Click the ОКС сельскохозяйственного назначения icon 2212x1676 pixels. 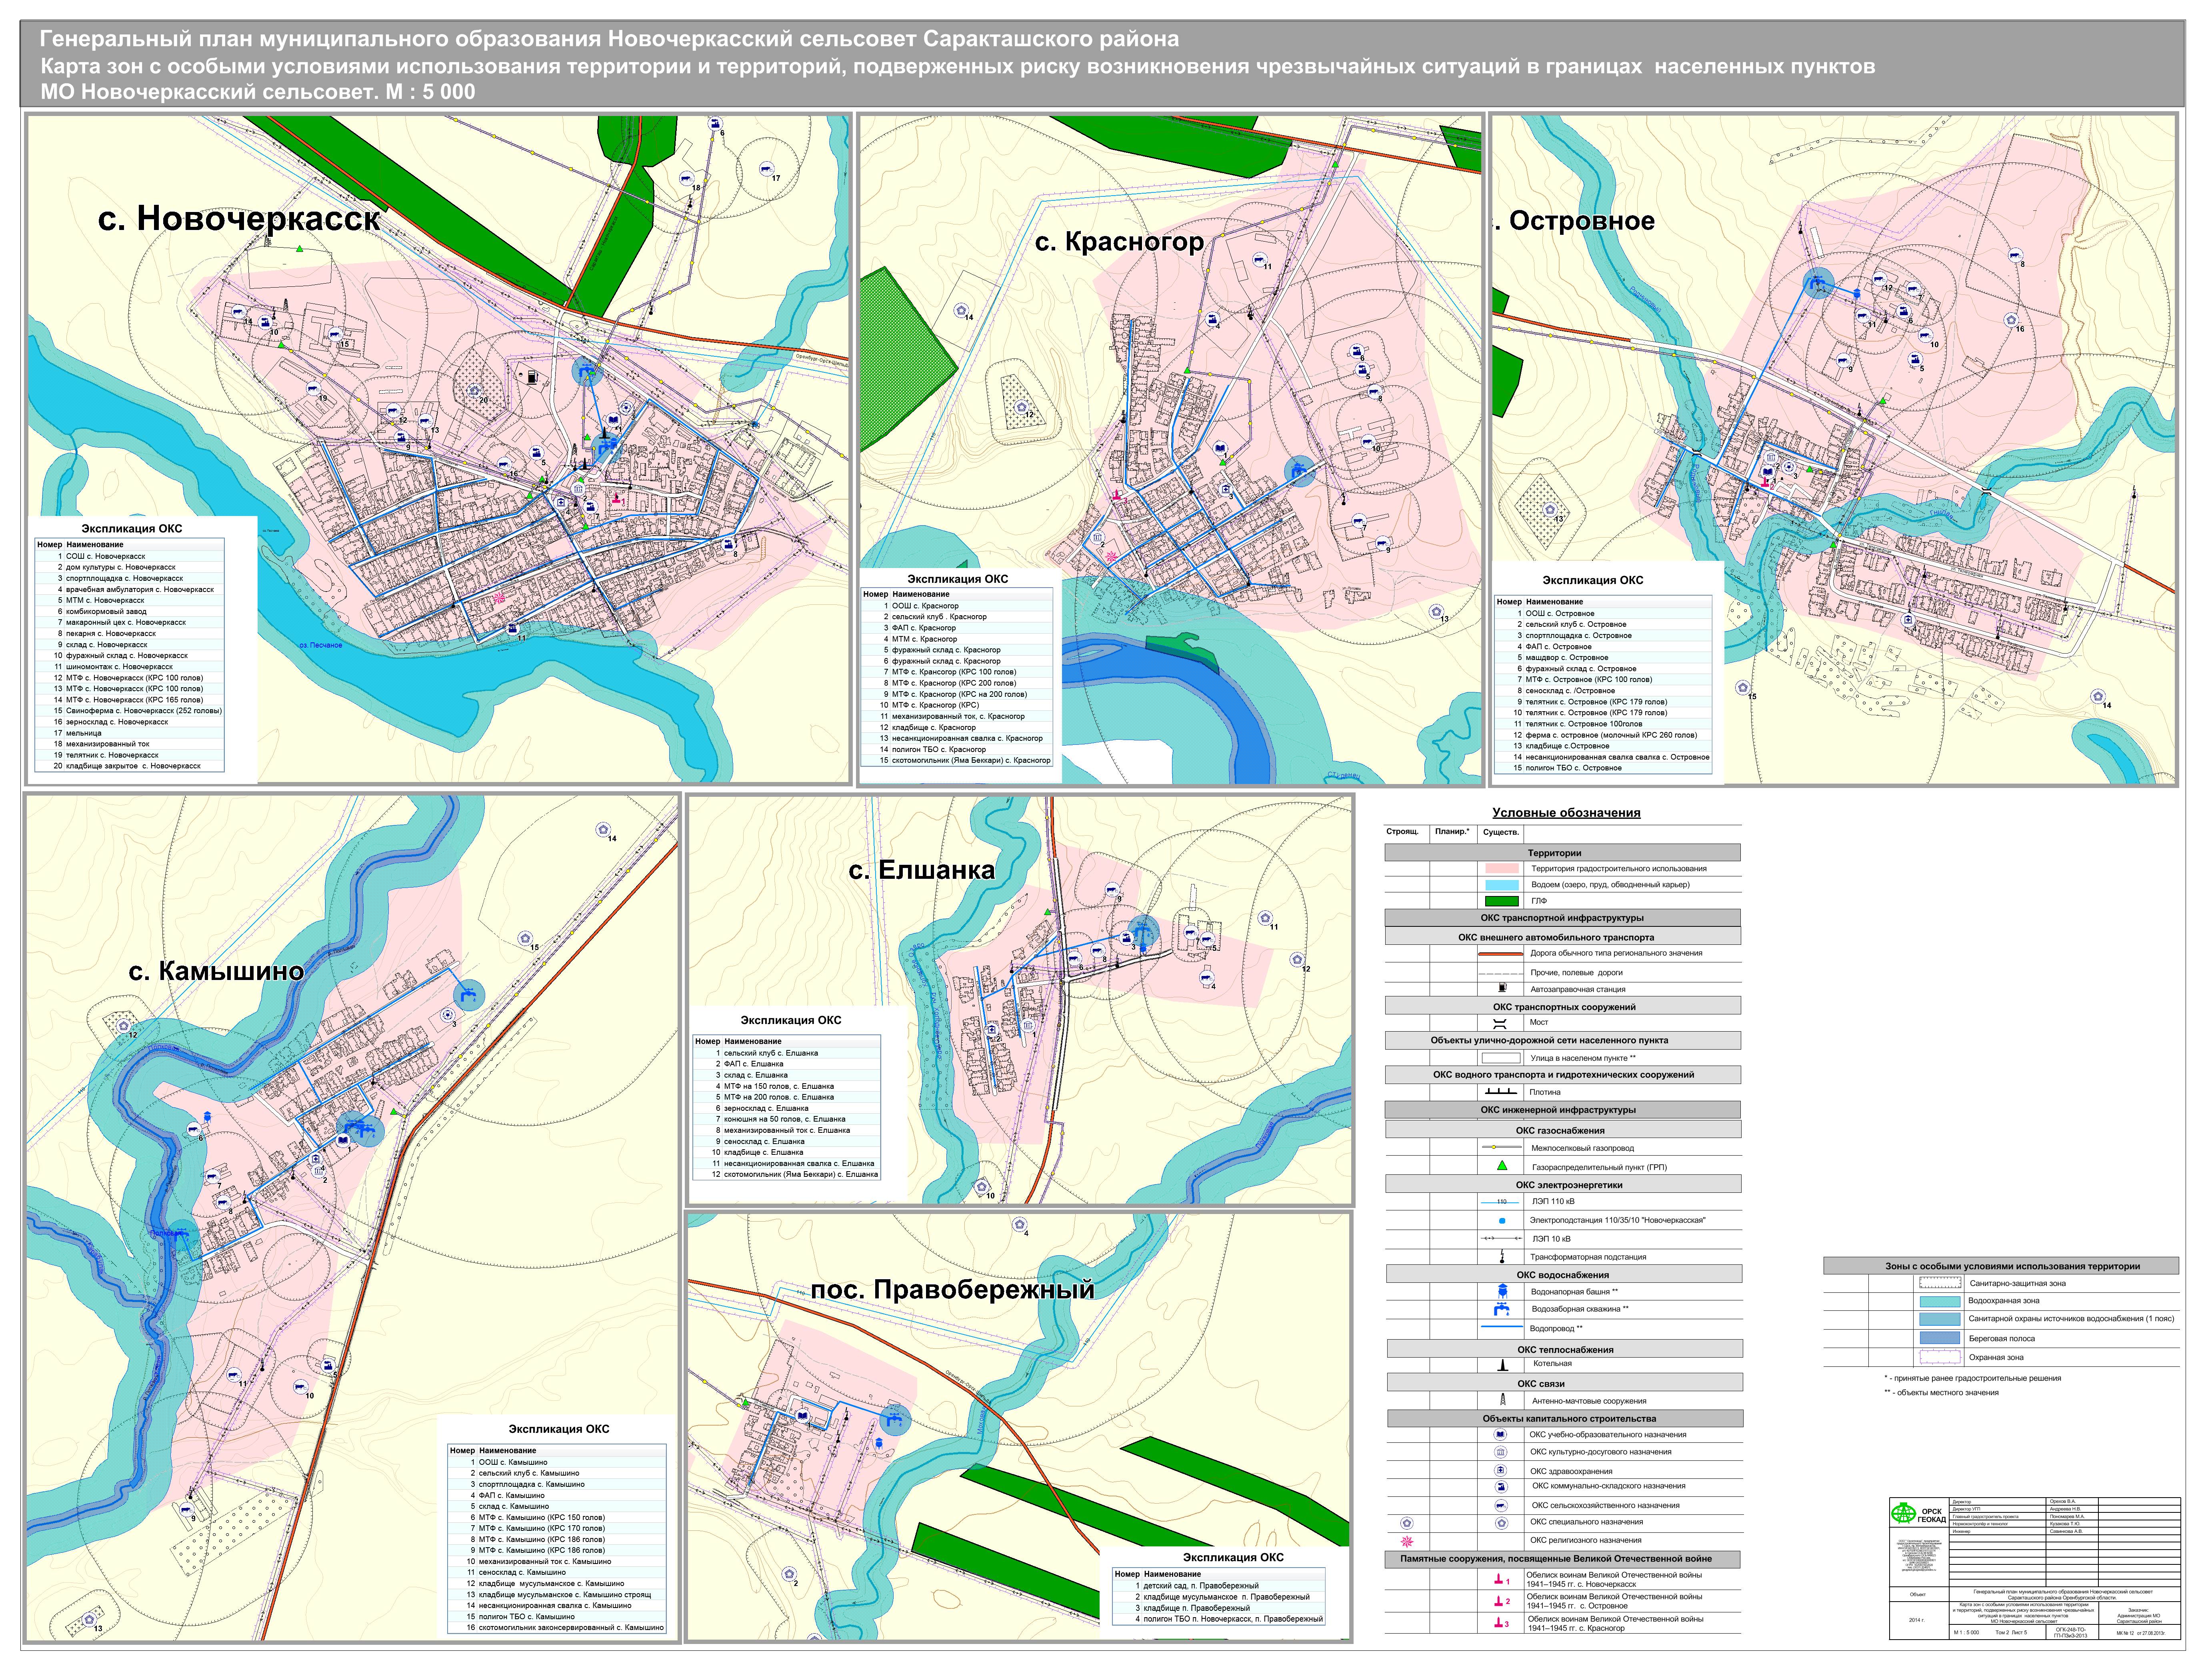pyautogui.click(x=1501, y=1505)
